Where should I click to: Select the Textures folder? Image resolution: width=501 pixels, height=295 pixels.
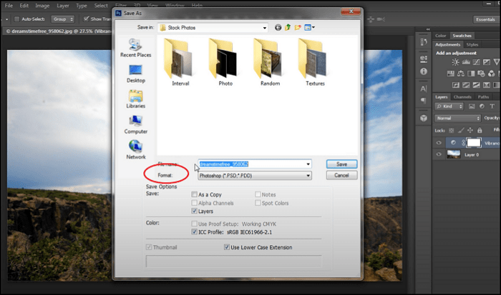(315, 62)
